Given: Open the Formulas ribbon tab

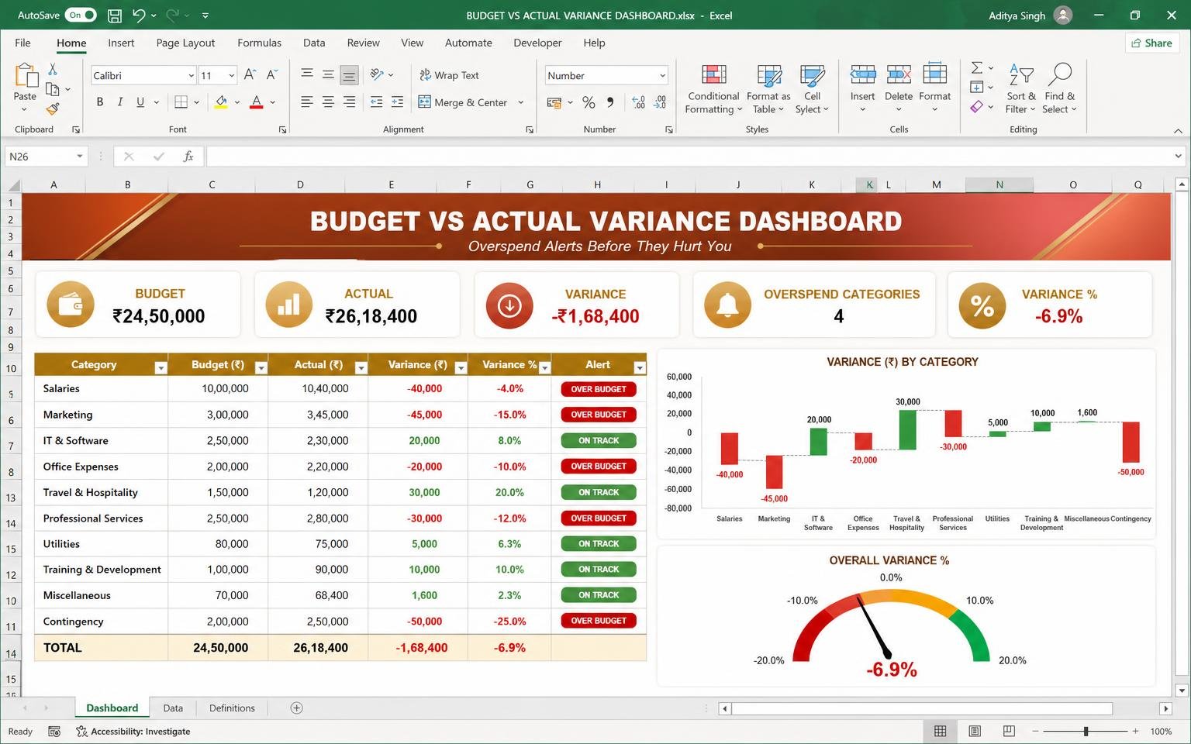Looking at the screenshot, I should click(259, 43).
